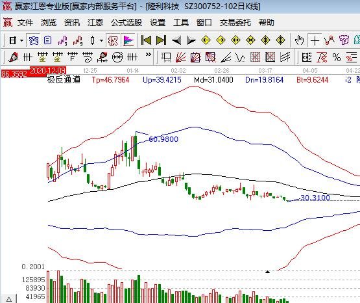Viewport: 360px width, 303px height.
Task: Click the Md=31.0400 indicator value
Action: [213, 80]
